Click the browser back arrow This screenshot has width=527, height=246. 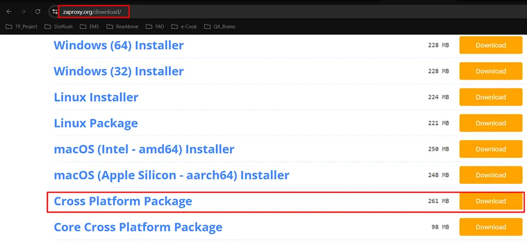(9, 11)
